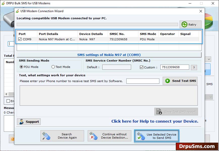Click the USB magnifier search icon

click(x=46, y=136)
